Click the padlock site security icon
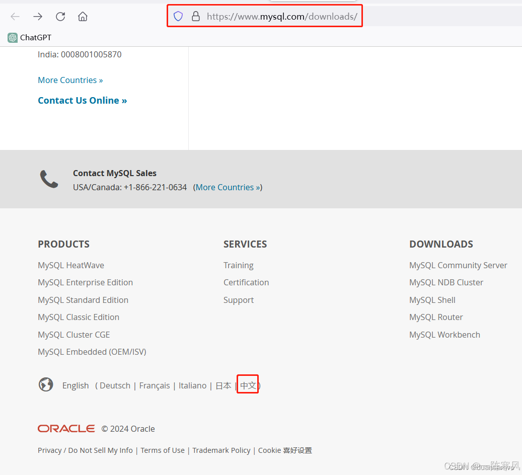Viewport: 522px width, 475px height. (x=196, y=16)
